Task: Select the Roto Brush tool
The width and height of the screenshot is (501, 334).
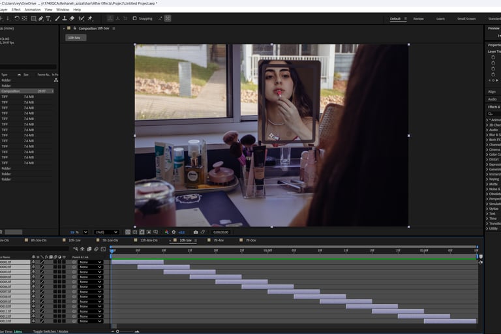Action: coord(81,18)
